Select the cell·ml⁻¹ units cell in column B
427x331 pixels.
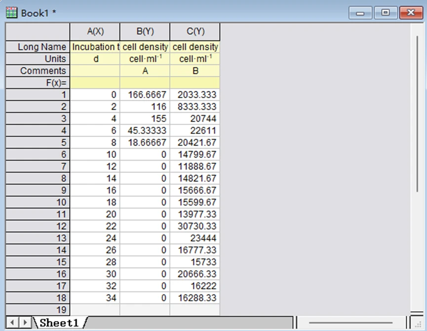(145, 59)
